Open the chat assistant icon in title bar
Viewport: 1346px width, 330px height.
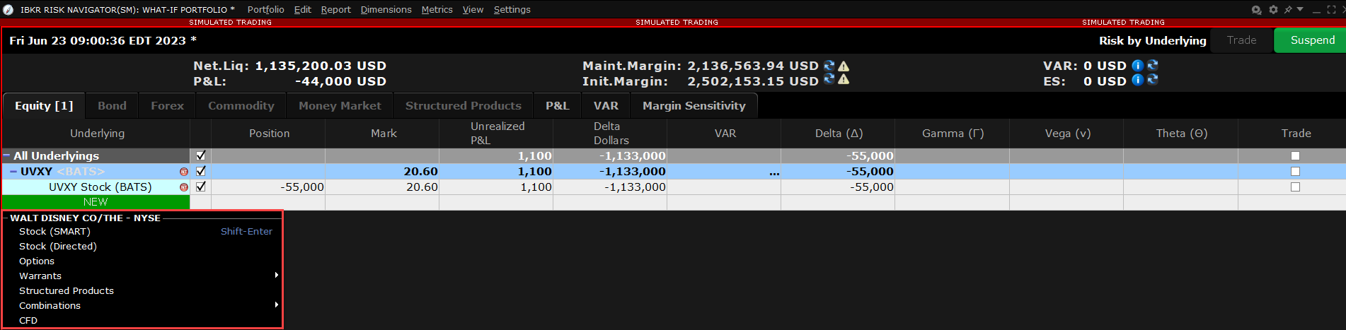(1257, 10)
